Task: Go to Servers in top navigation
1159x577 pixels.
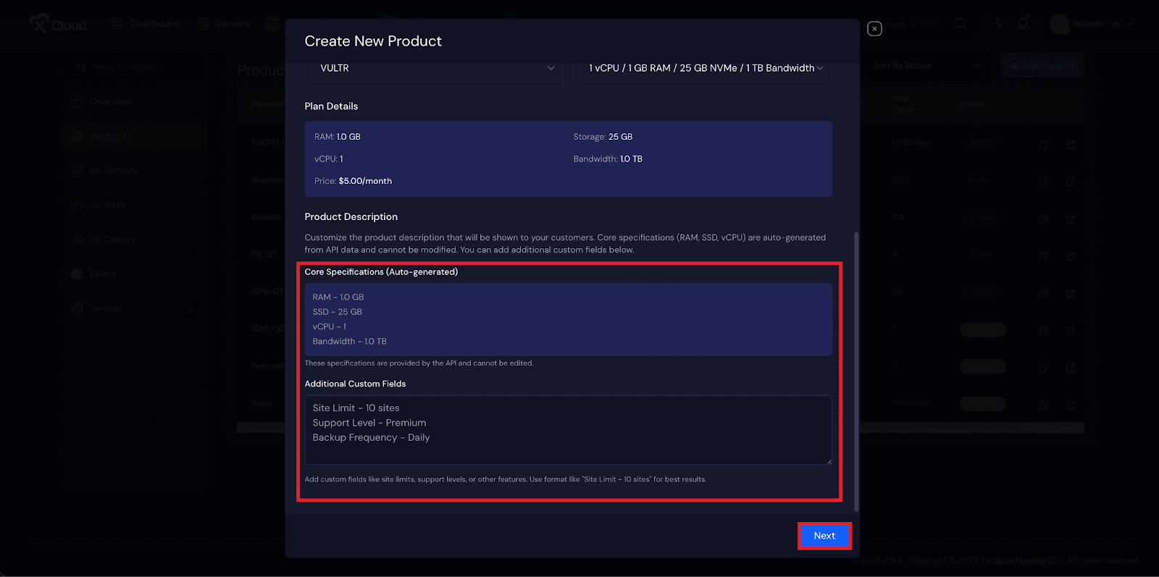Action: 223,24
